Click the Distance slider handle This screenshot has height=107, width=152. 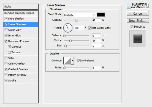pyautogui.click(x=64, y=36)
